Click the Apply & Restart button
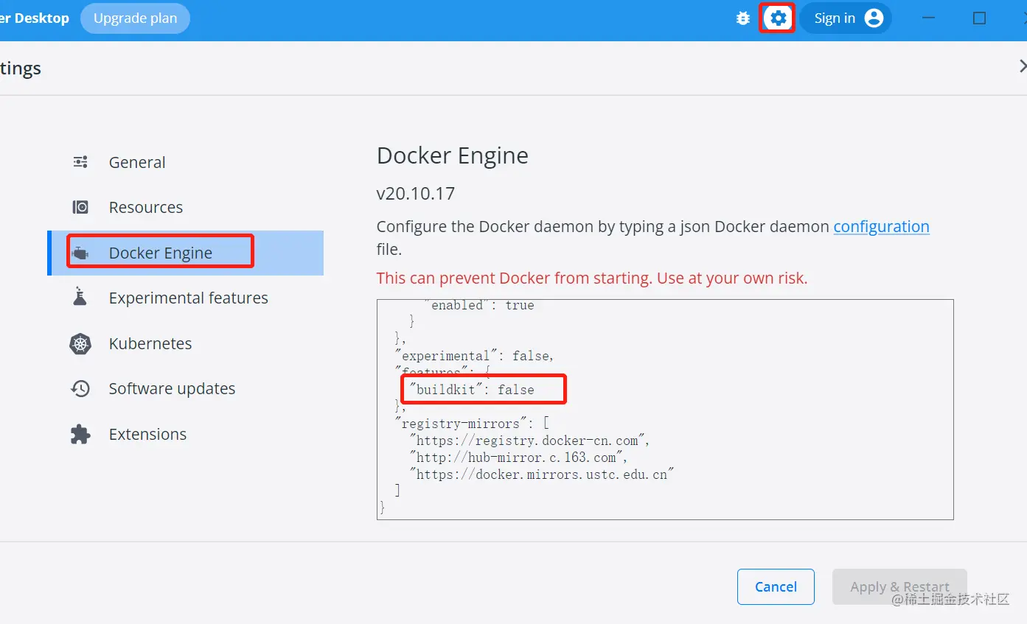The width and height of the screenshot is (1027, 624). pos(899,586)
